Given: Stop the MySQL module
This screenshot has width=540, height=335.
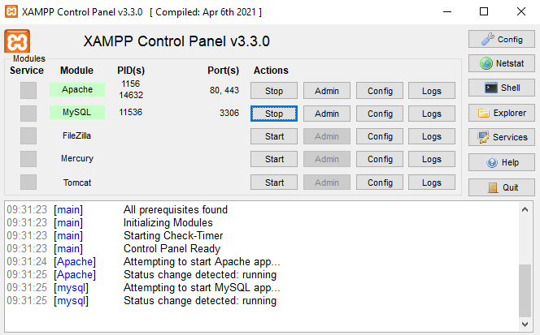Looking at the screenshot, I should (274, 114).
